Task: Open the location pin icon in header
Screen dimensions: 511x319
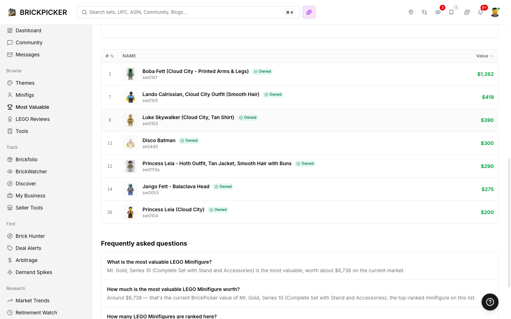Action: [x=411, y=12]
